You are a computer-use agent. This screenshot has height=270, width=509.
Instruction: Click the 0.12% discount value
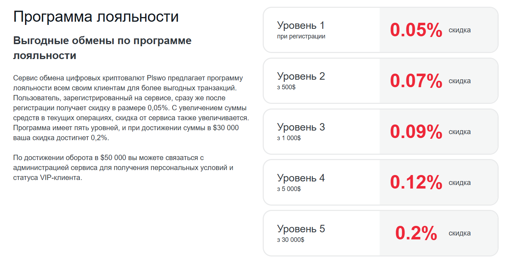(x=416, y=182)
